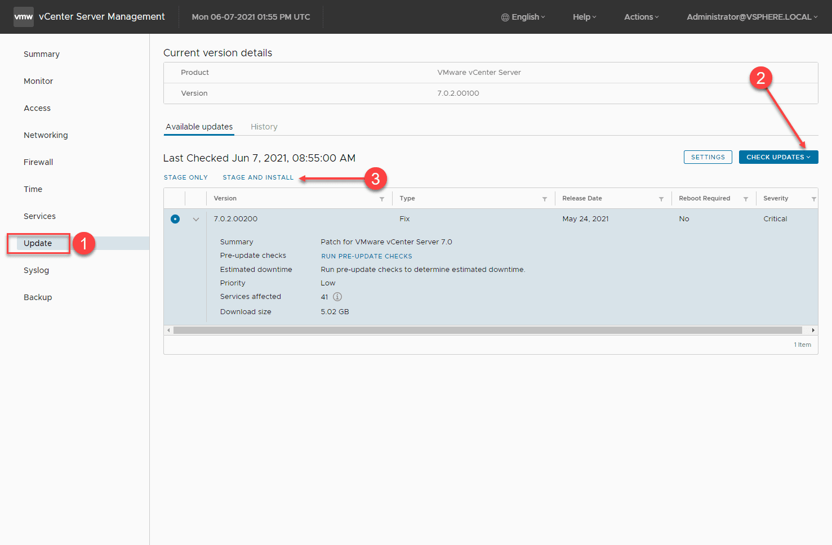This screenshot has height=545, width=832.
Task: Open the Release Date column filter icon
Action: 661,199
